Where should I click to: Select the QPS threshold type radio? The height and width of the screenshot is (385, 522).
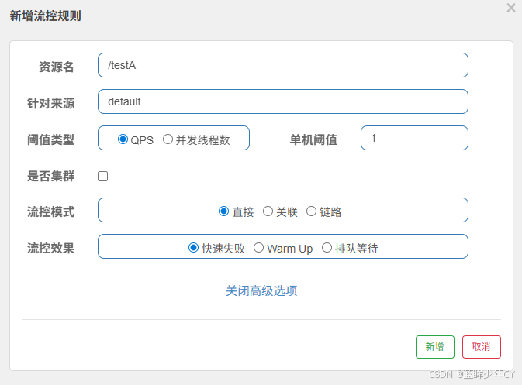[x=123, y=139]
